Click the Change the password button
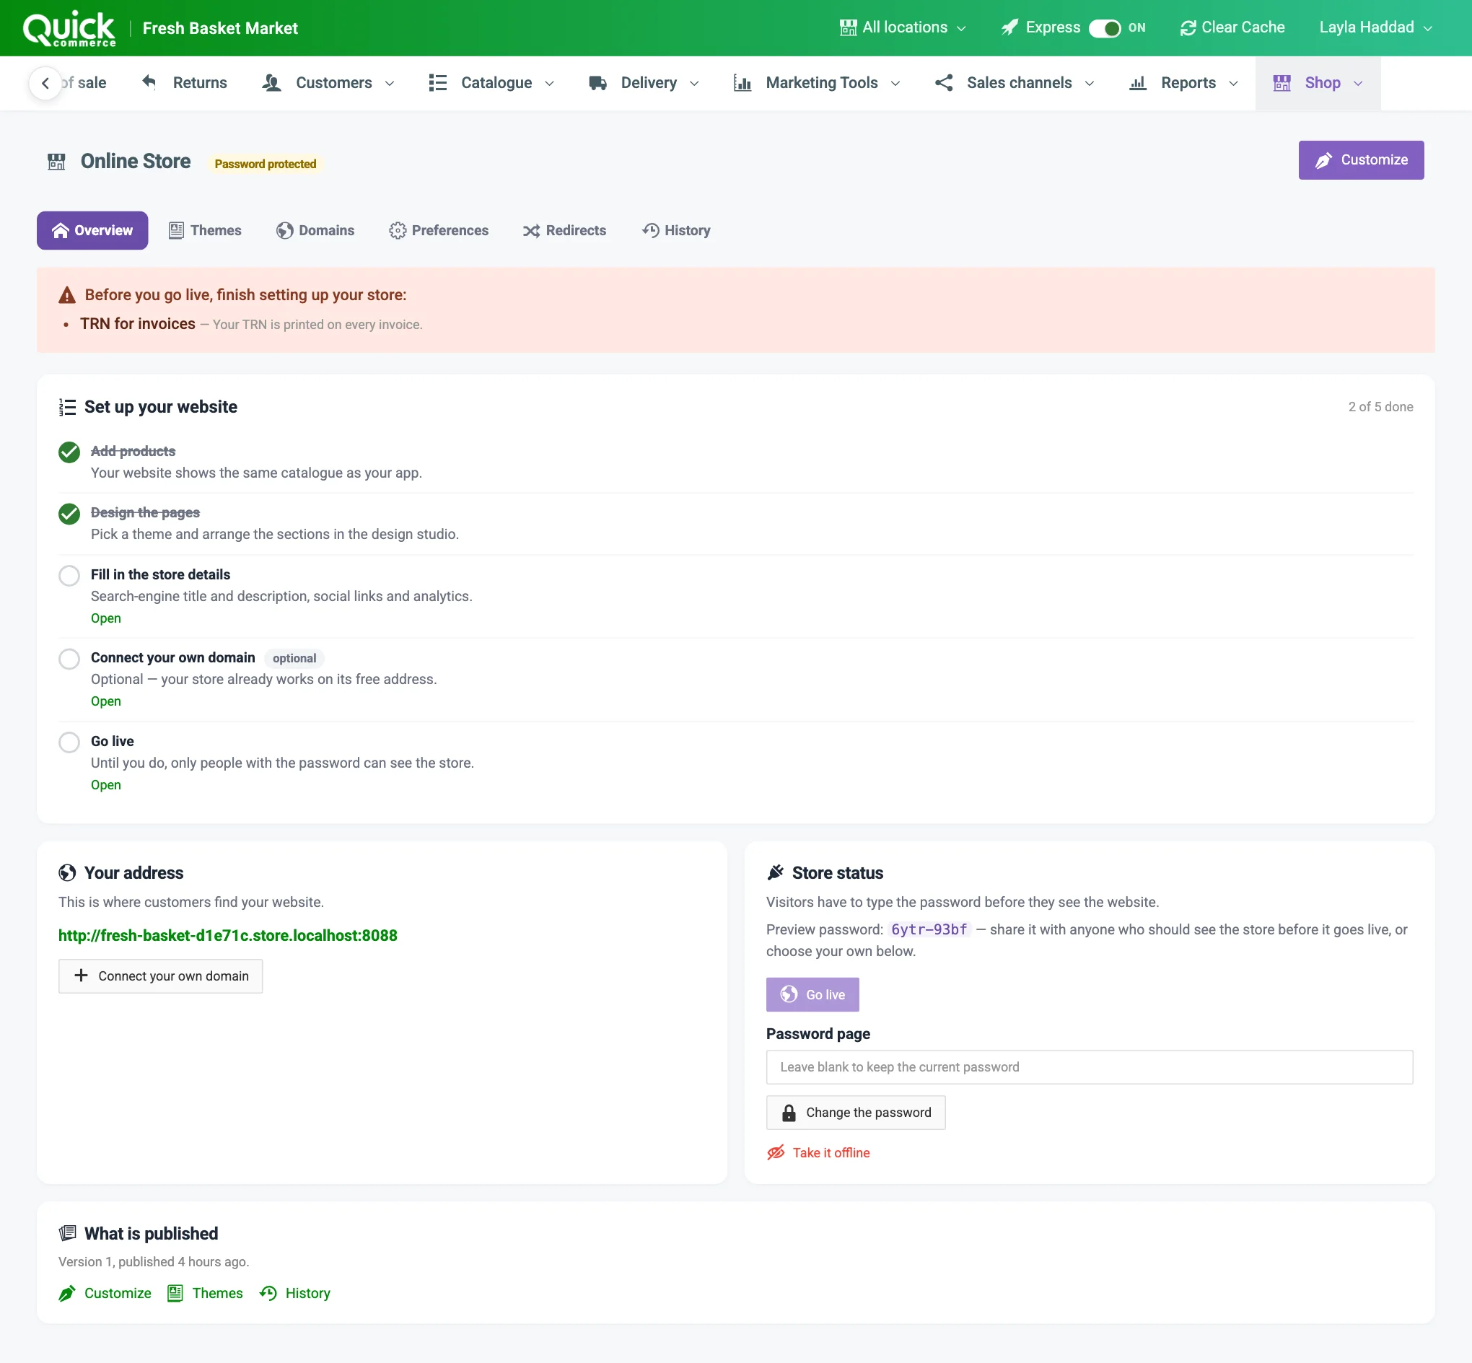This screenshot has width=1472, height=1363. pyautogui.click(x=856, y=1113)
